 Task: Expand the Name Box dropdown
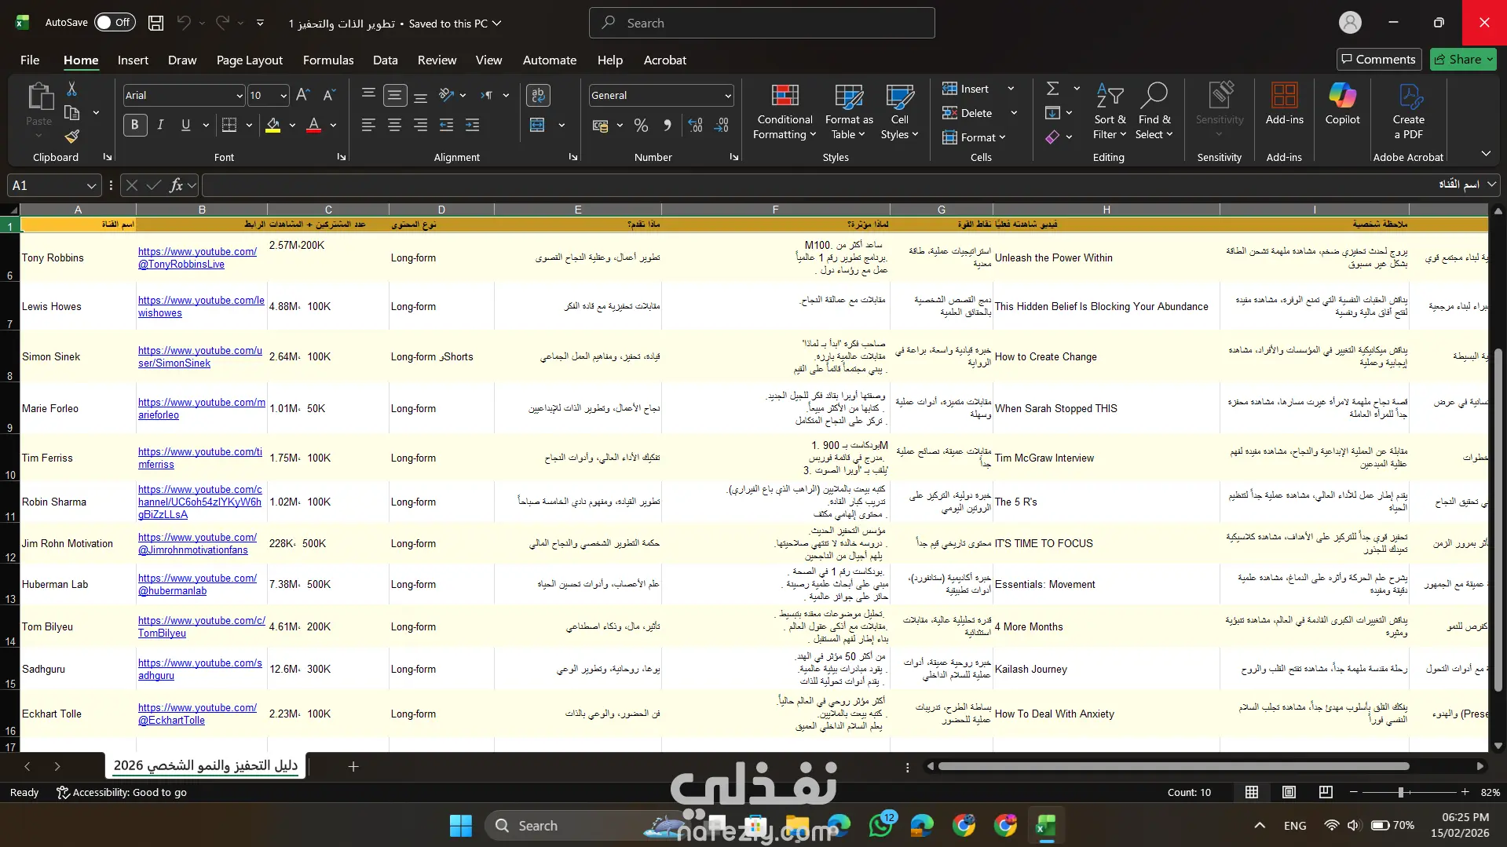(91, 185)
